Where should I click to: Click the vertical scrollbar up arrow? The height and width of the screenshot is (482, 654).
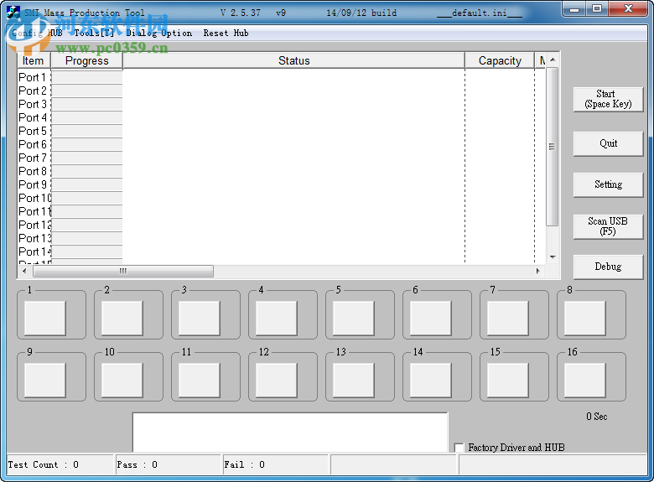click(x=553, y=60)
